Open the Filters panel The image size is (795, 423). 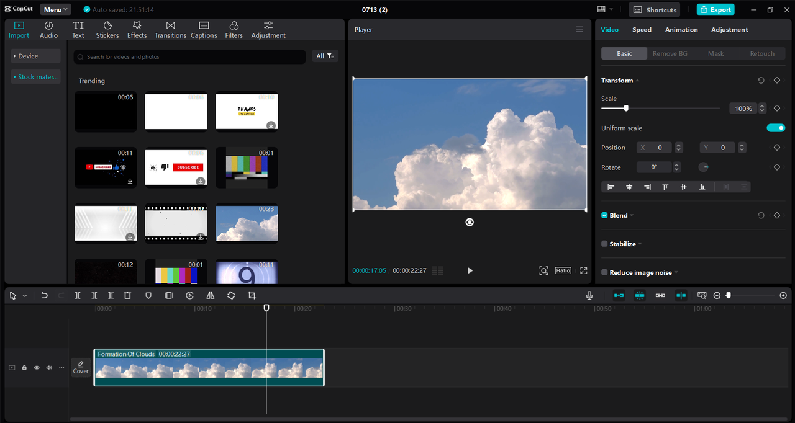pyautogui.click(x=234, y=30)
